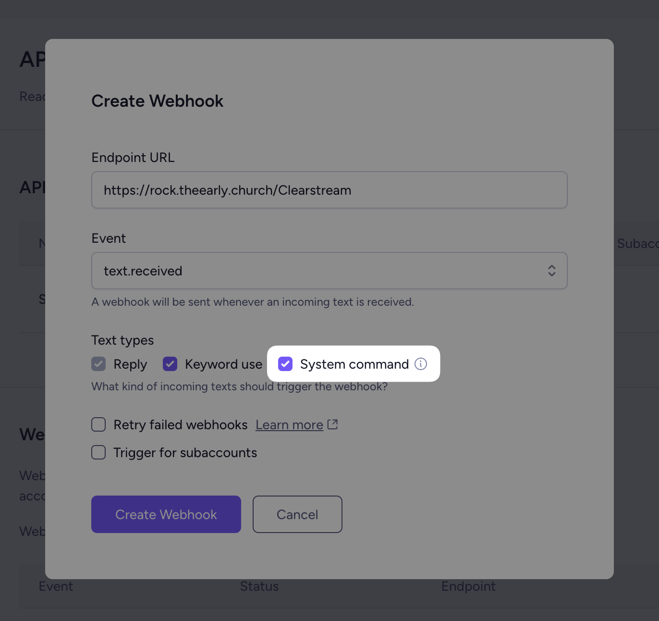
Task: Click the Endpoint column header in background table
Action: [x=468, y=586]
